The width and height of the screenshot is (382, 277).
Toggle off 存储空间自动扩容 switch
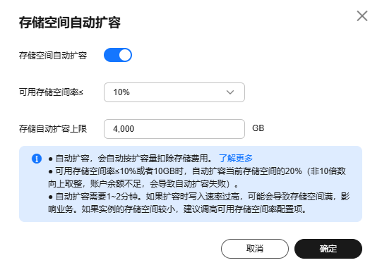[118, 55]
